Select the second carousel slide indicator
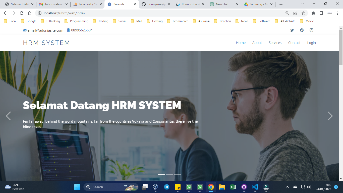Image resolution: width=343 pixels, height=193 pixels. tap(169, 175)
